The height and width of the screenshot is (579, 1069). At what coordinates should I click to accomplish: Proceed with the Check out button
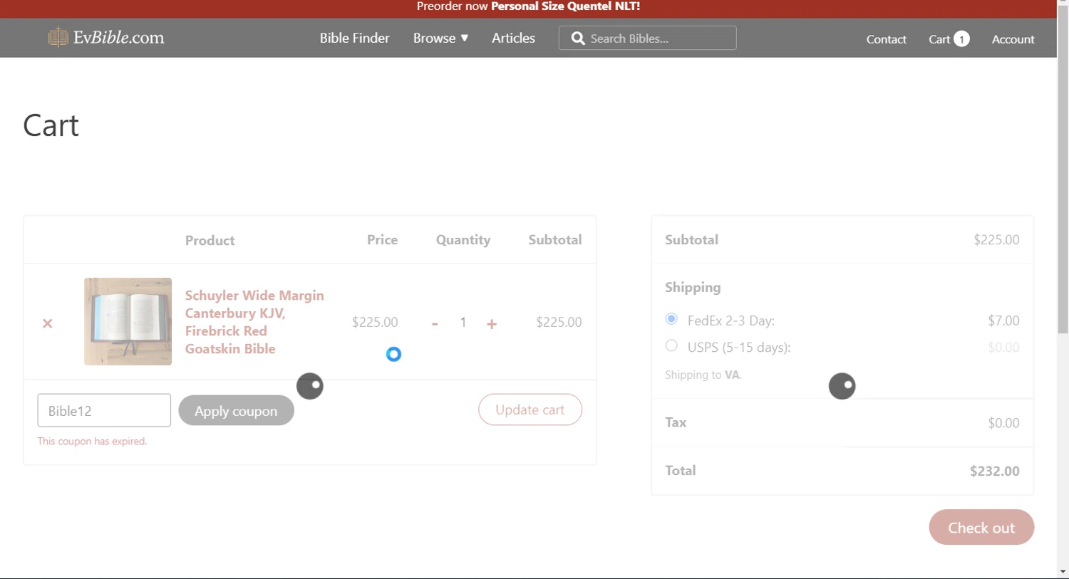tap(981, 527)
